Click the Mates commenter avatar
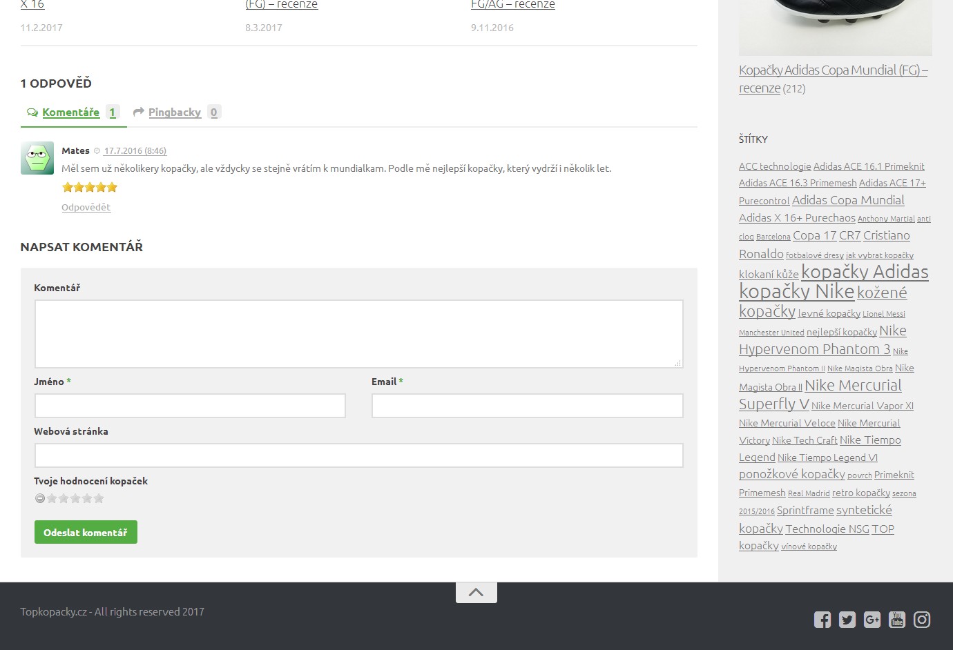Image resolution: width=953 pixels, height=650 pixels. pyautogui.click(x=37, y=158)
